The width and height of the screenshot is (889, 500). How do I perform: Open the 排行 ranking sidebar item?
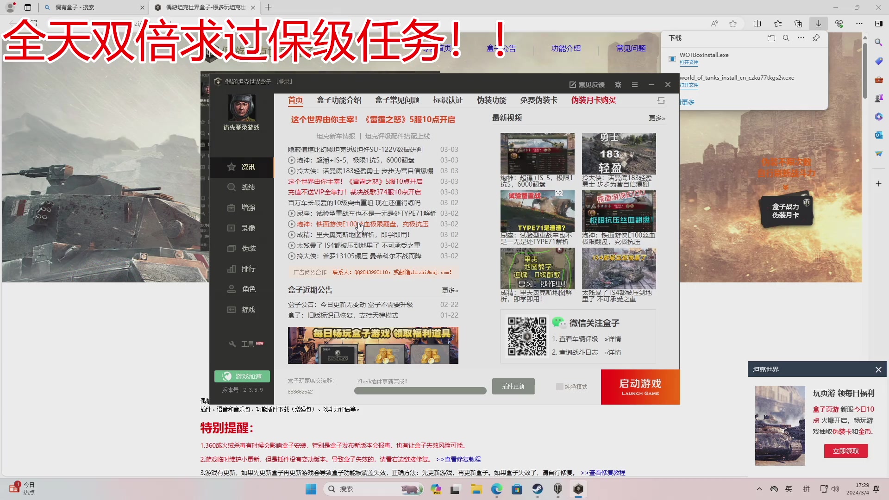(x=242, y=269)
